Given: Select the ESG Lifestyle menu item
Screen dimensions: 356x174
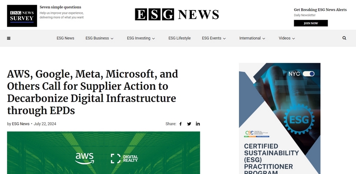Looking at the screenshot, I should click(x=179, y=38).
